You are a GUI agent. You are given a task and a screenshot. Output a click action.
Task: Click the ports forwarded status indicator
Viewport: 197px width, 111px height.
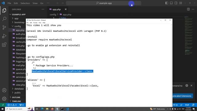pyautogui.click(x=22, y=105)
